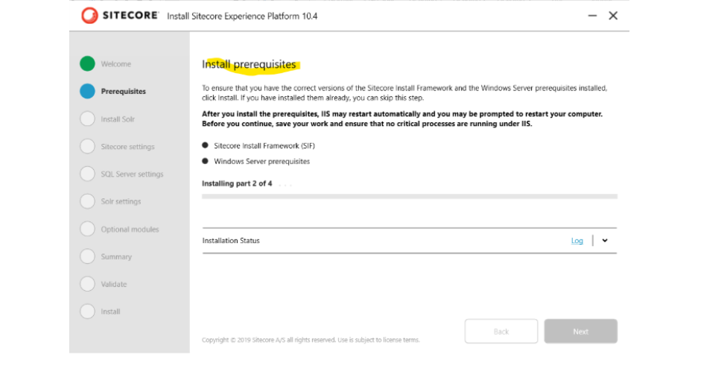
Task: Open Sitecore settings step label
Action: click(x=127, y=146)
